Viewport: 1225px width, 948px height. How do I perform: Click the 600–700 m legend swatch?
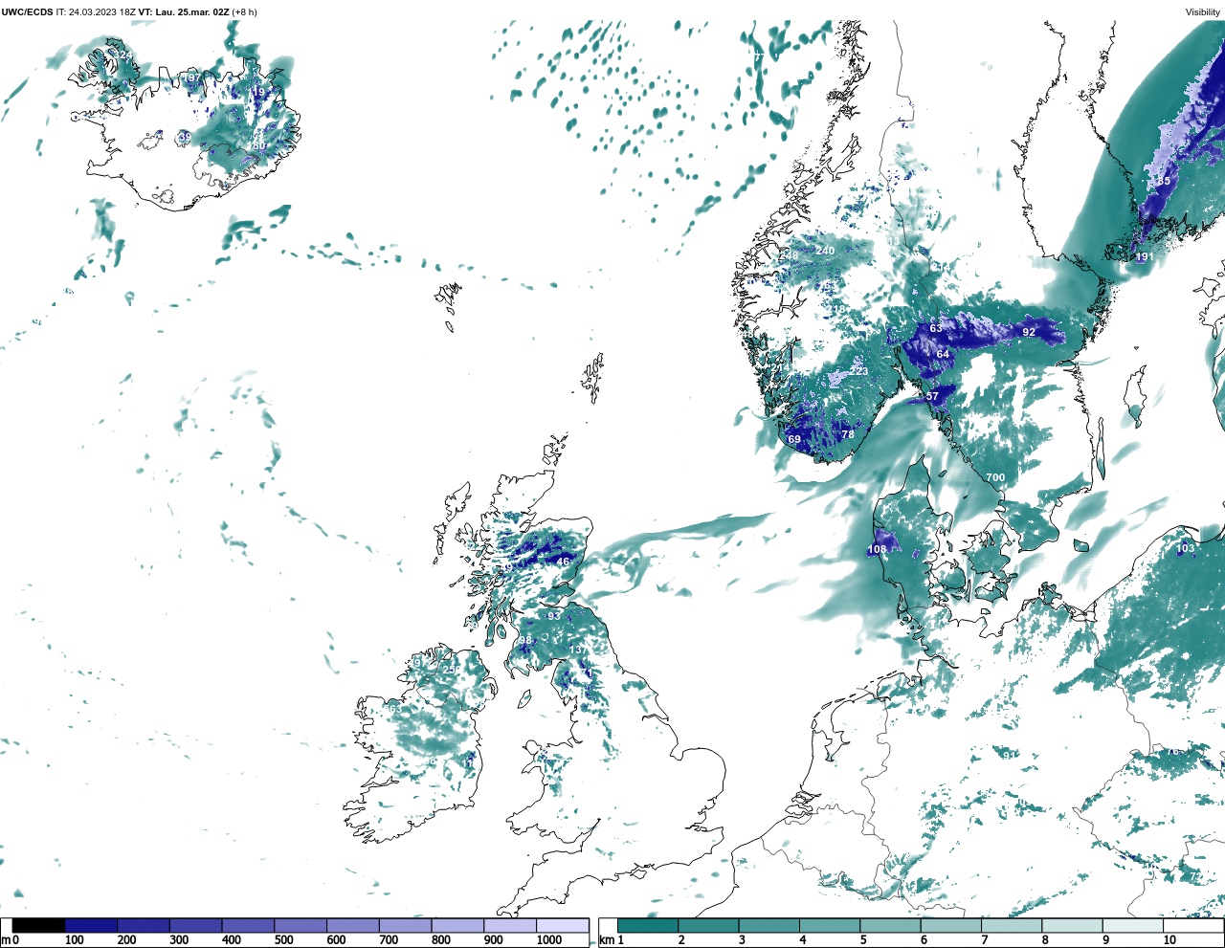[x=352, y=925]
